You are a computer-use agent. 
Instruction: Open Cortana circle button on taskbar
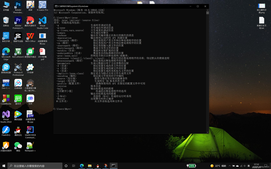(x=66, y=166)
